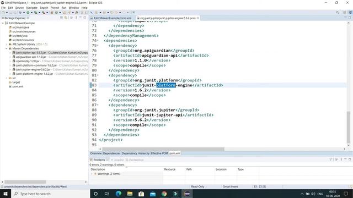Open the Javadoc view tab
The image size is (353, 198).
pos(117,160)
